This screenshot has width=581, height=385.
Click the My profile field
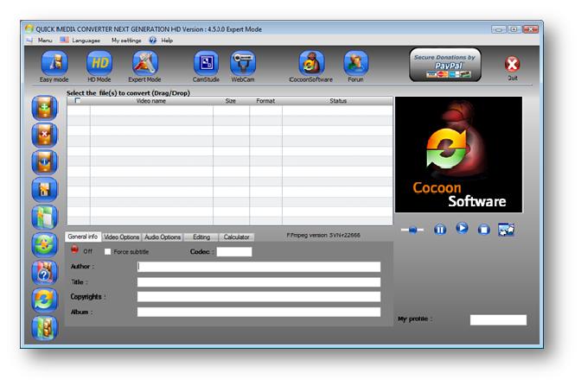click(x=498, y=320)
